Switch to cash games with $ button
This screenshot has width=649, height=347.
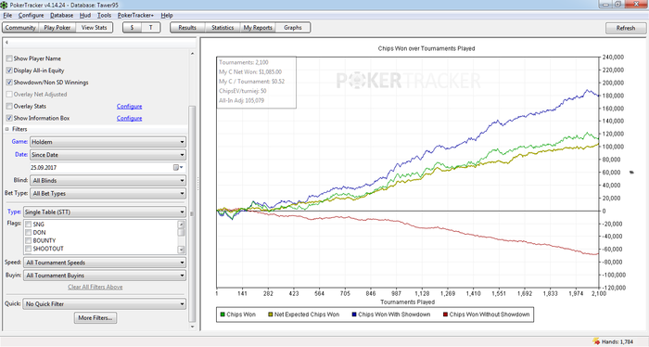[x=132, y=27]
